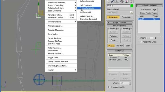Collapse the Position List rollout

tap(119, 51)
